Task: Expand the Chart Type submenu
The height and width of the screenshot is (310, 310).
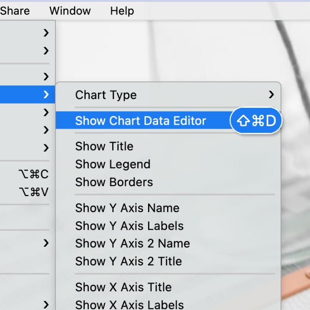Action: [106, 95]
